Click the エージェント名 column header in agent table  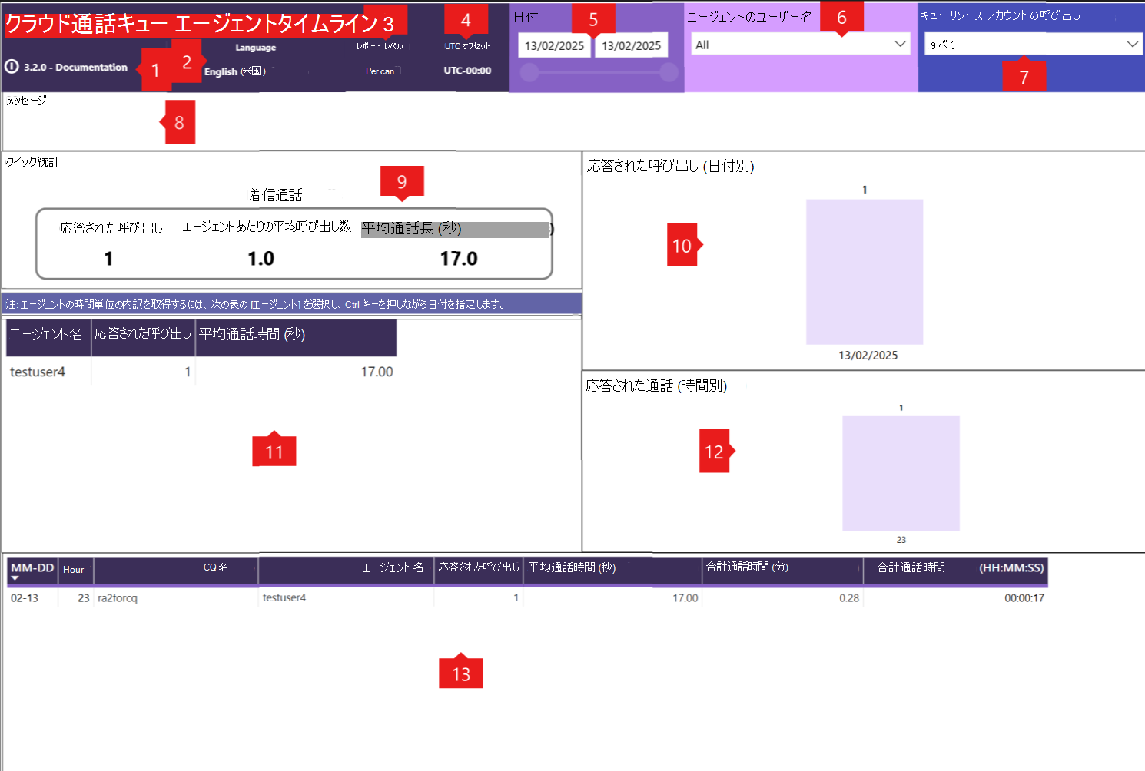(x=48, y=334)
